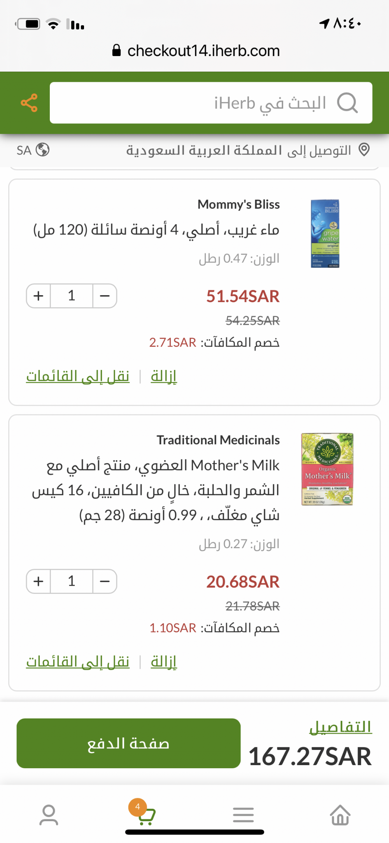This screenshot has height=843, width=389.
Task: Move Mother's Milk tea to wishlist
Action: tap(78, 662)
